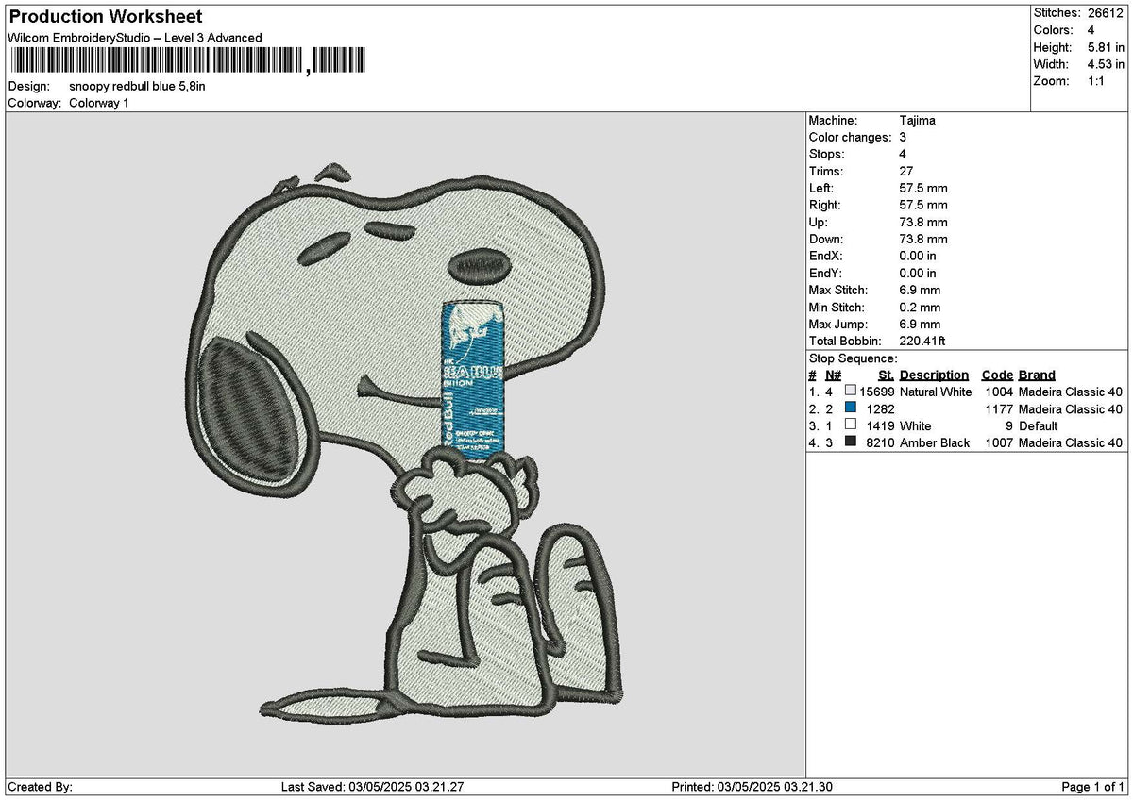
Task: Select thread code 1007
Action: click(x=999, y=443)
